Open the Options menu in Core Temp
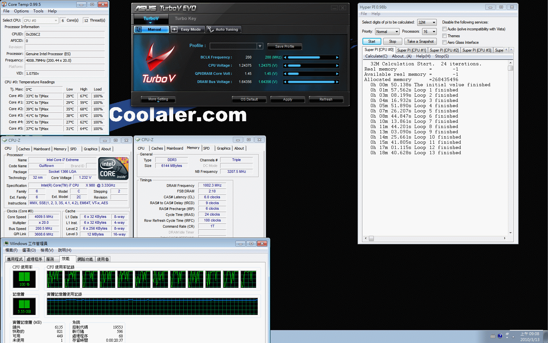548x343 pixels. (21, 11)
